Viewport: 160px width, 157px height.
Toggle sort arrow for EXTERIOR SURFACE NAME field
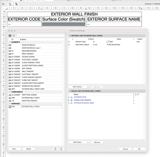(134, 103)
